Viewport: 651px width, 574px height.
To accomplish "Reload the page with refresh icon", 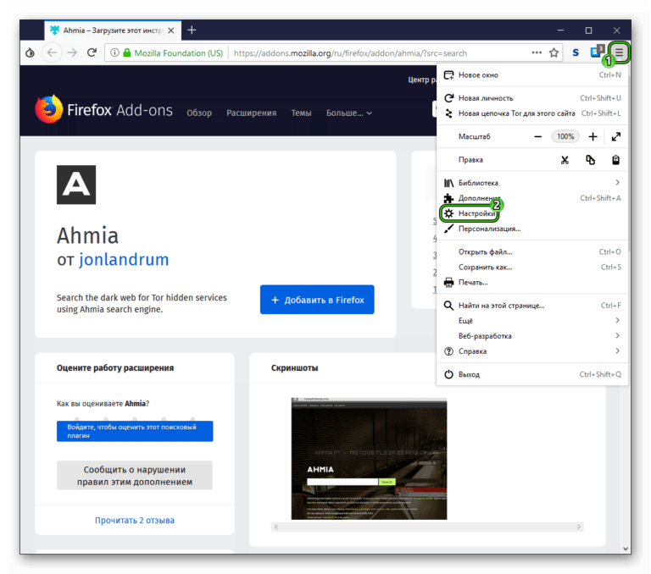I will pos(92,52).
